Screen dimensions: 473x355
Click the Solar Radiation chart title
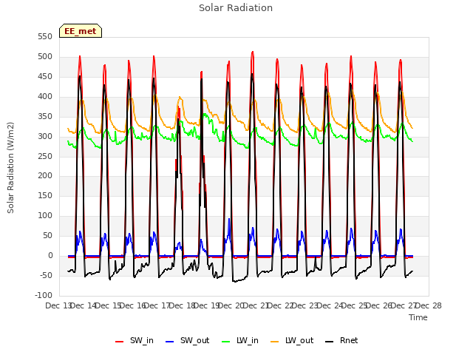[x=236, y=8]
